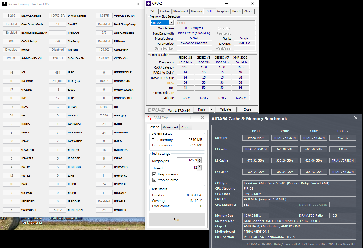Toggle the Stop on error checkbox
This screenshot has height=248, width=363.
click(154, 180)
